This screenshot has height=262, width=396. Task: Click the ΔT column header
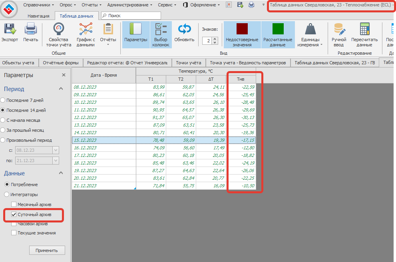pos(211,79)
